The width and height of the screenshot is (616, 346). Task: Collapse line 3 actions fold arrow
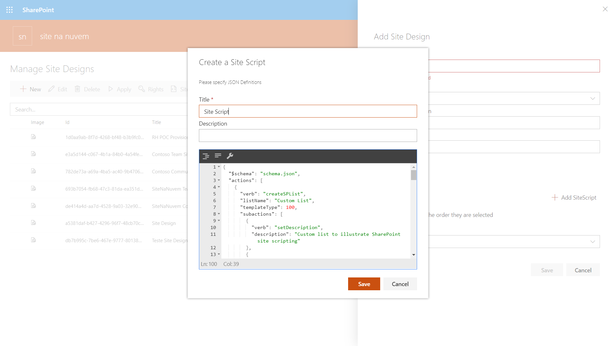coord(219,180)
